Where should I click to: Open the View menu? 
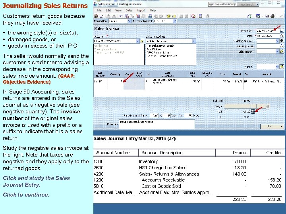118,10
